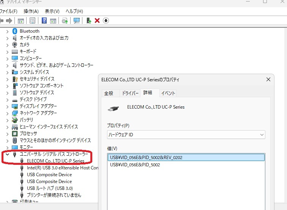Select Intel(R) USB 3.0 eXtensible Host device
Screen dimensions: 287x210
pos(63,168)
